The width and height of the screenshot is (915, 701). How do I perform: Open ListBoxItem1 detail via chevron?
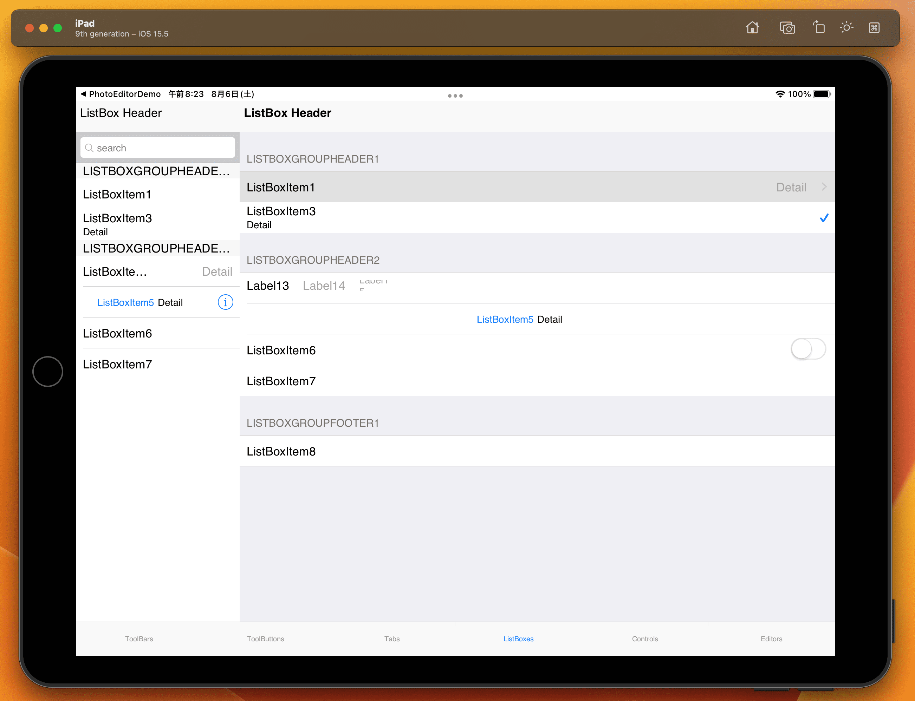[824, 187]
